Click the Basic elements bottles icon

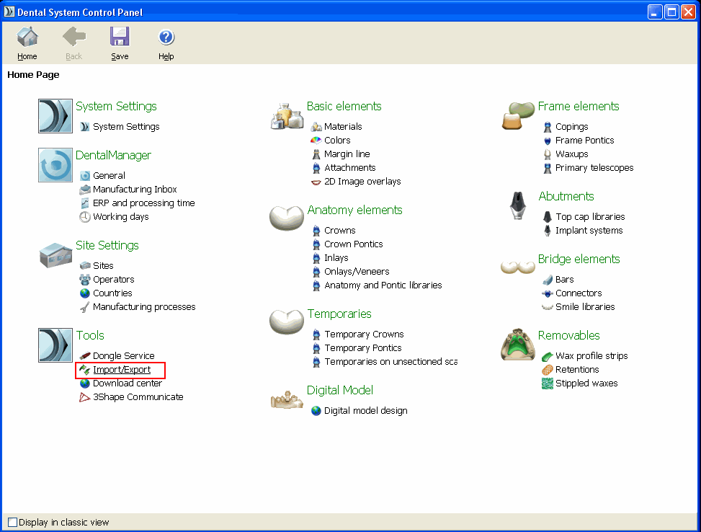287,116
